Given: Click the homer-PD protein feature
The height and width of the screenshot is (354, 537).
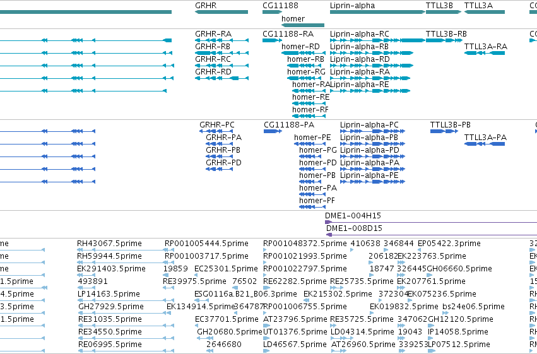Looking at the screenshot, I should 312,169.
